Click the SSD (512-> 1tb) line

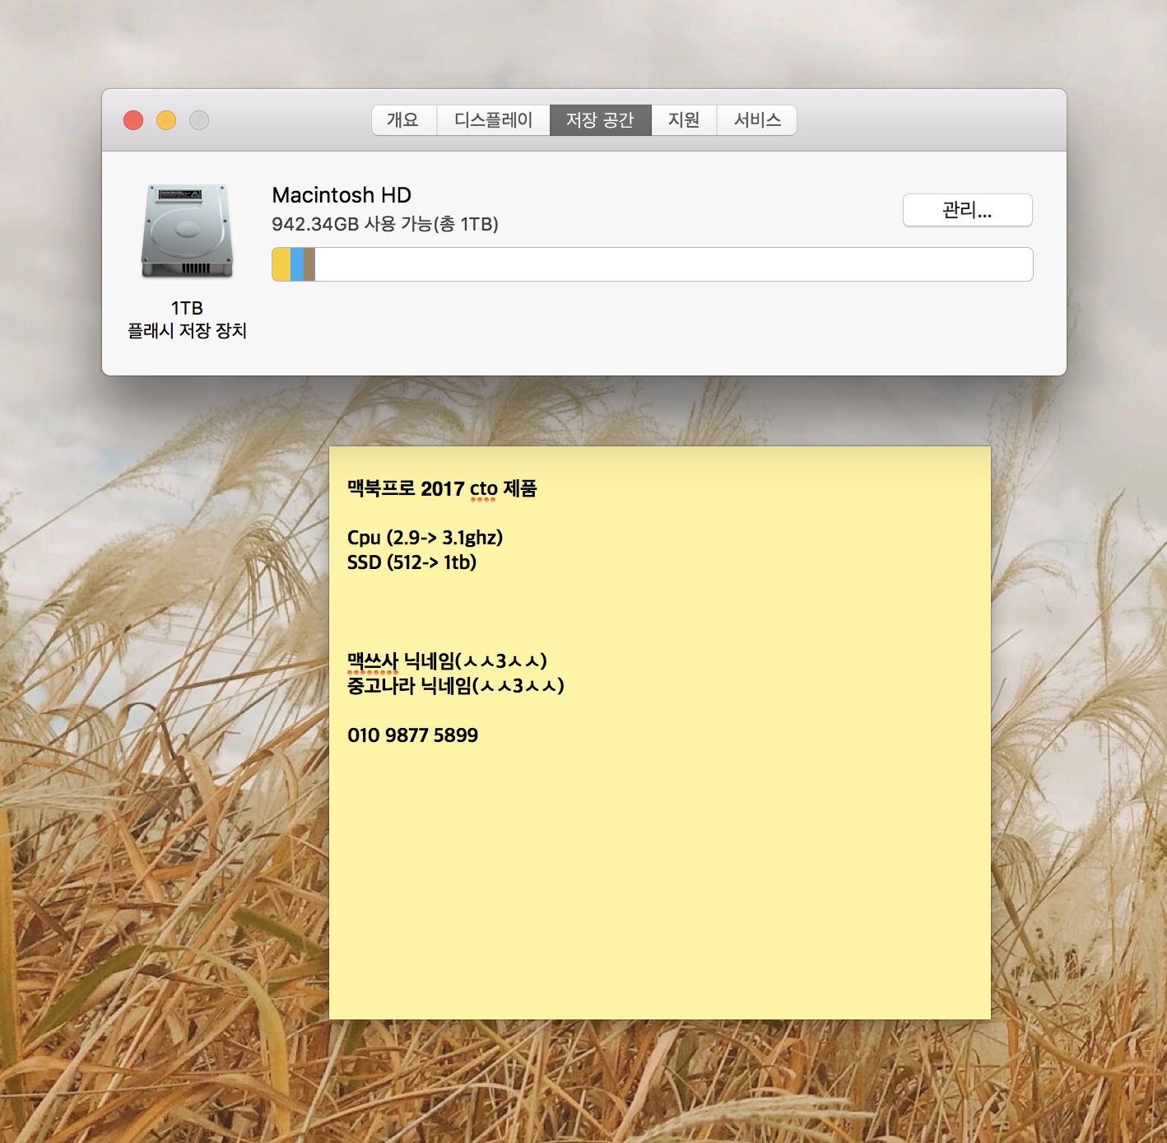point(411,562)
